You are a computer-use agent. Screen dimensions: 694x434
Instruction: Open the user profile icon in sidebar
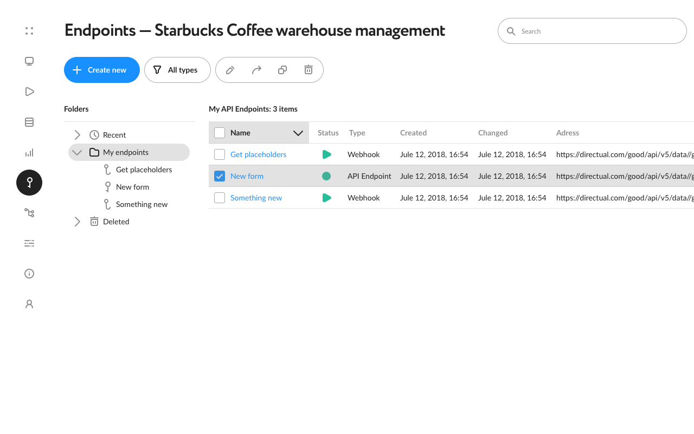[x=29, y=304]
